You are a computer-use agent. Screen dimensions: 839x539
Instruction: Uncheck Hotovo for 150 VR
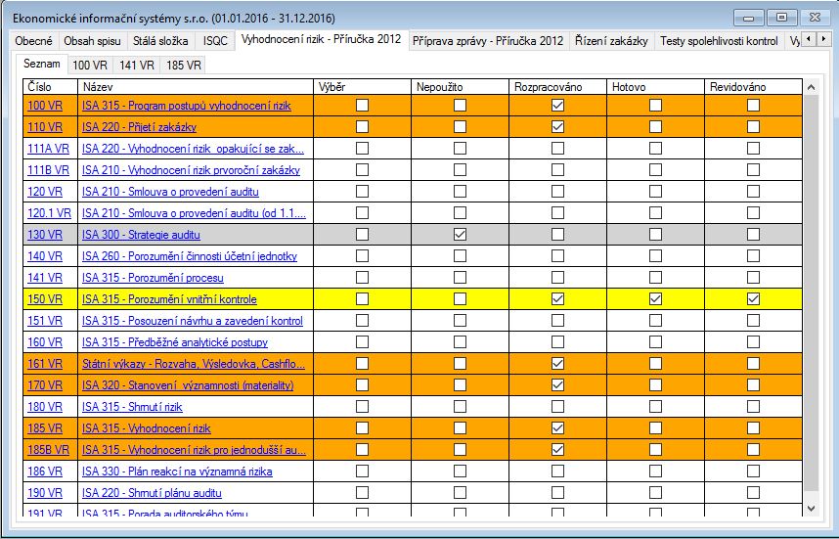[x=655, y=298]
